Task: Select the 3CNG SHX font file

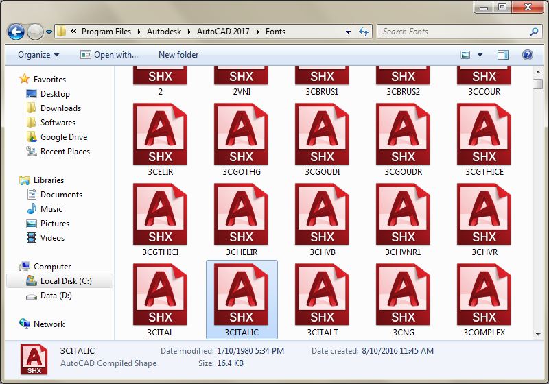Action: coord(403,300)
